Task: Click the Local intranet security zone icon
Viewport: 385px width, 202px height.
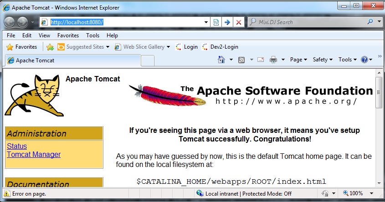Action: click(x=200, y=193)
